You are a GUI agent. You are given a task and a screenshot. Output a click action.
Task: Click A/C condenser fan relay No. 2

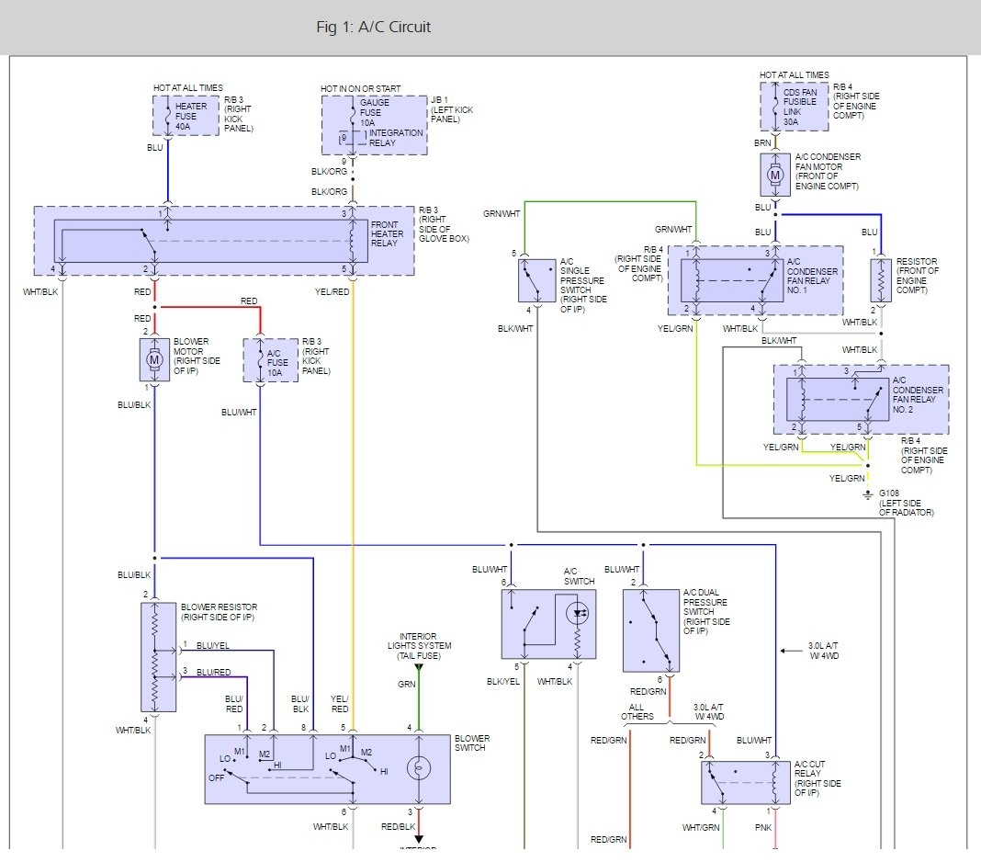tap(861, 400)
